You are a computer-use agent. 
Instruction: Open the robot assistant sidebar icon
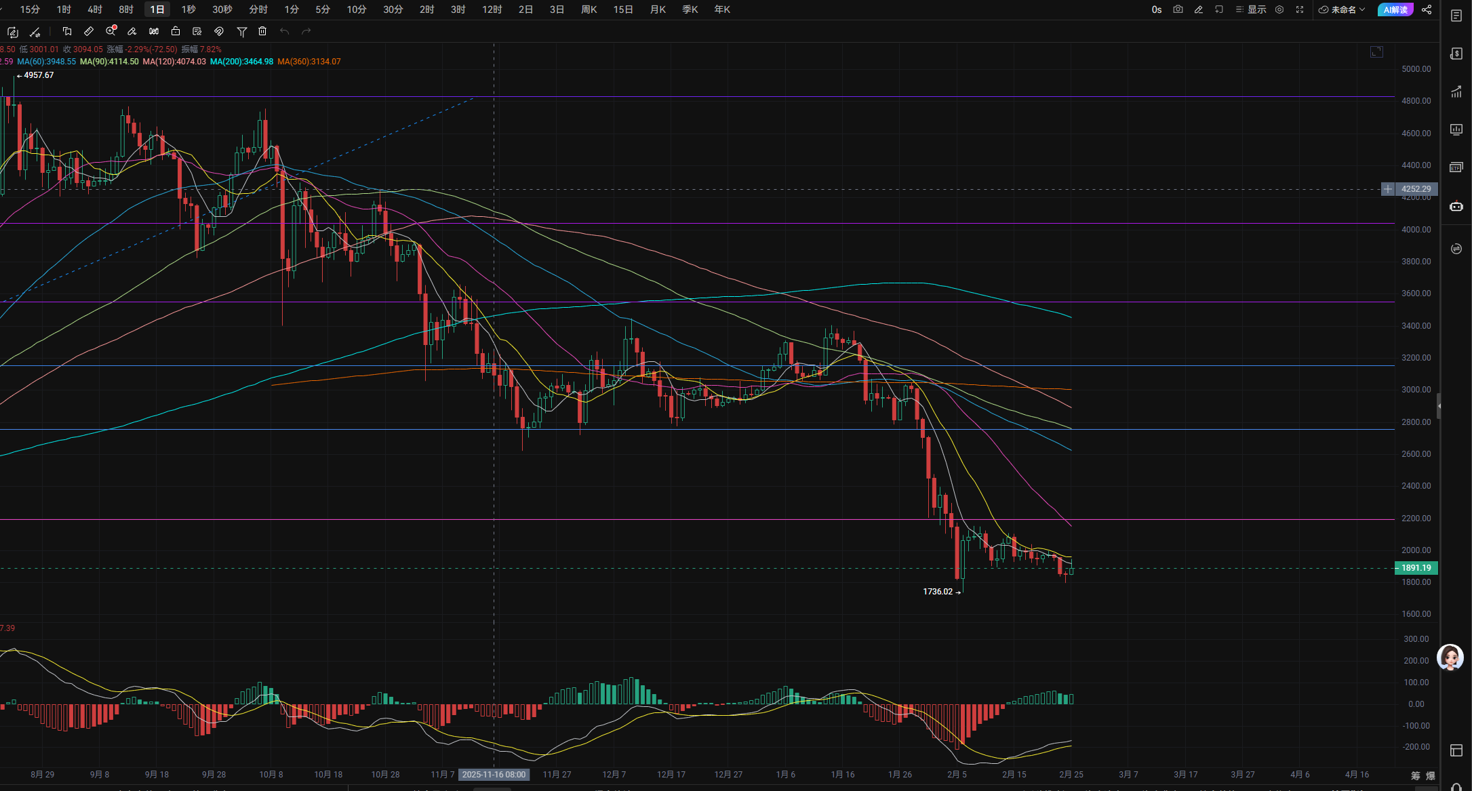tap(1456, 206)
